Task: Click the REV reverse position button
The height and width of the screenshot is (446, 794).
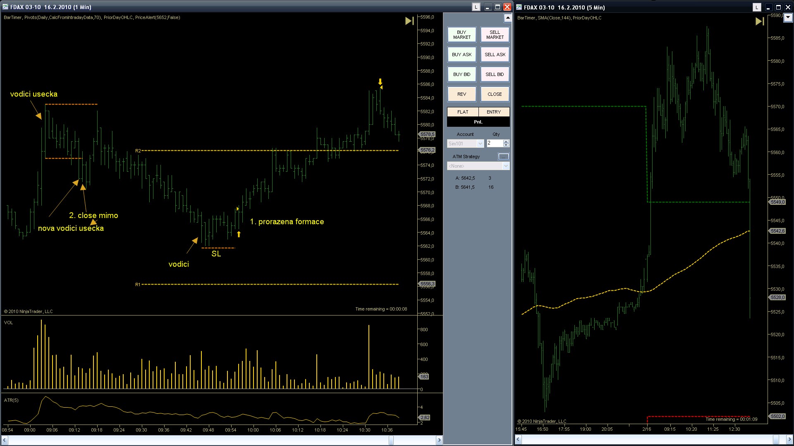Action: [462, 94]
